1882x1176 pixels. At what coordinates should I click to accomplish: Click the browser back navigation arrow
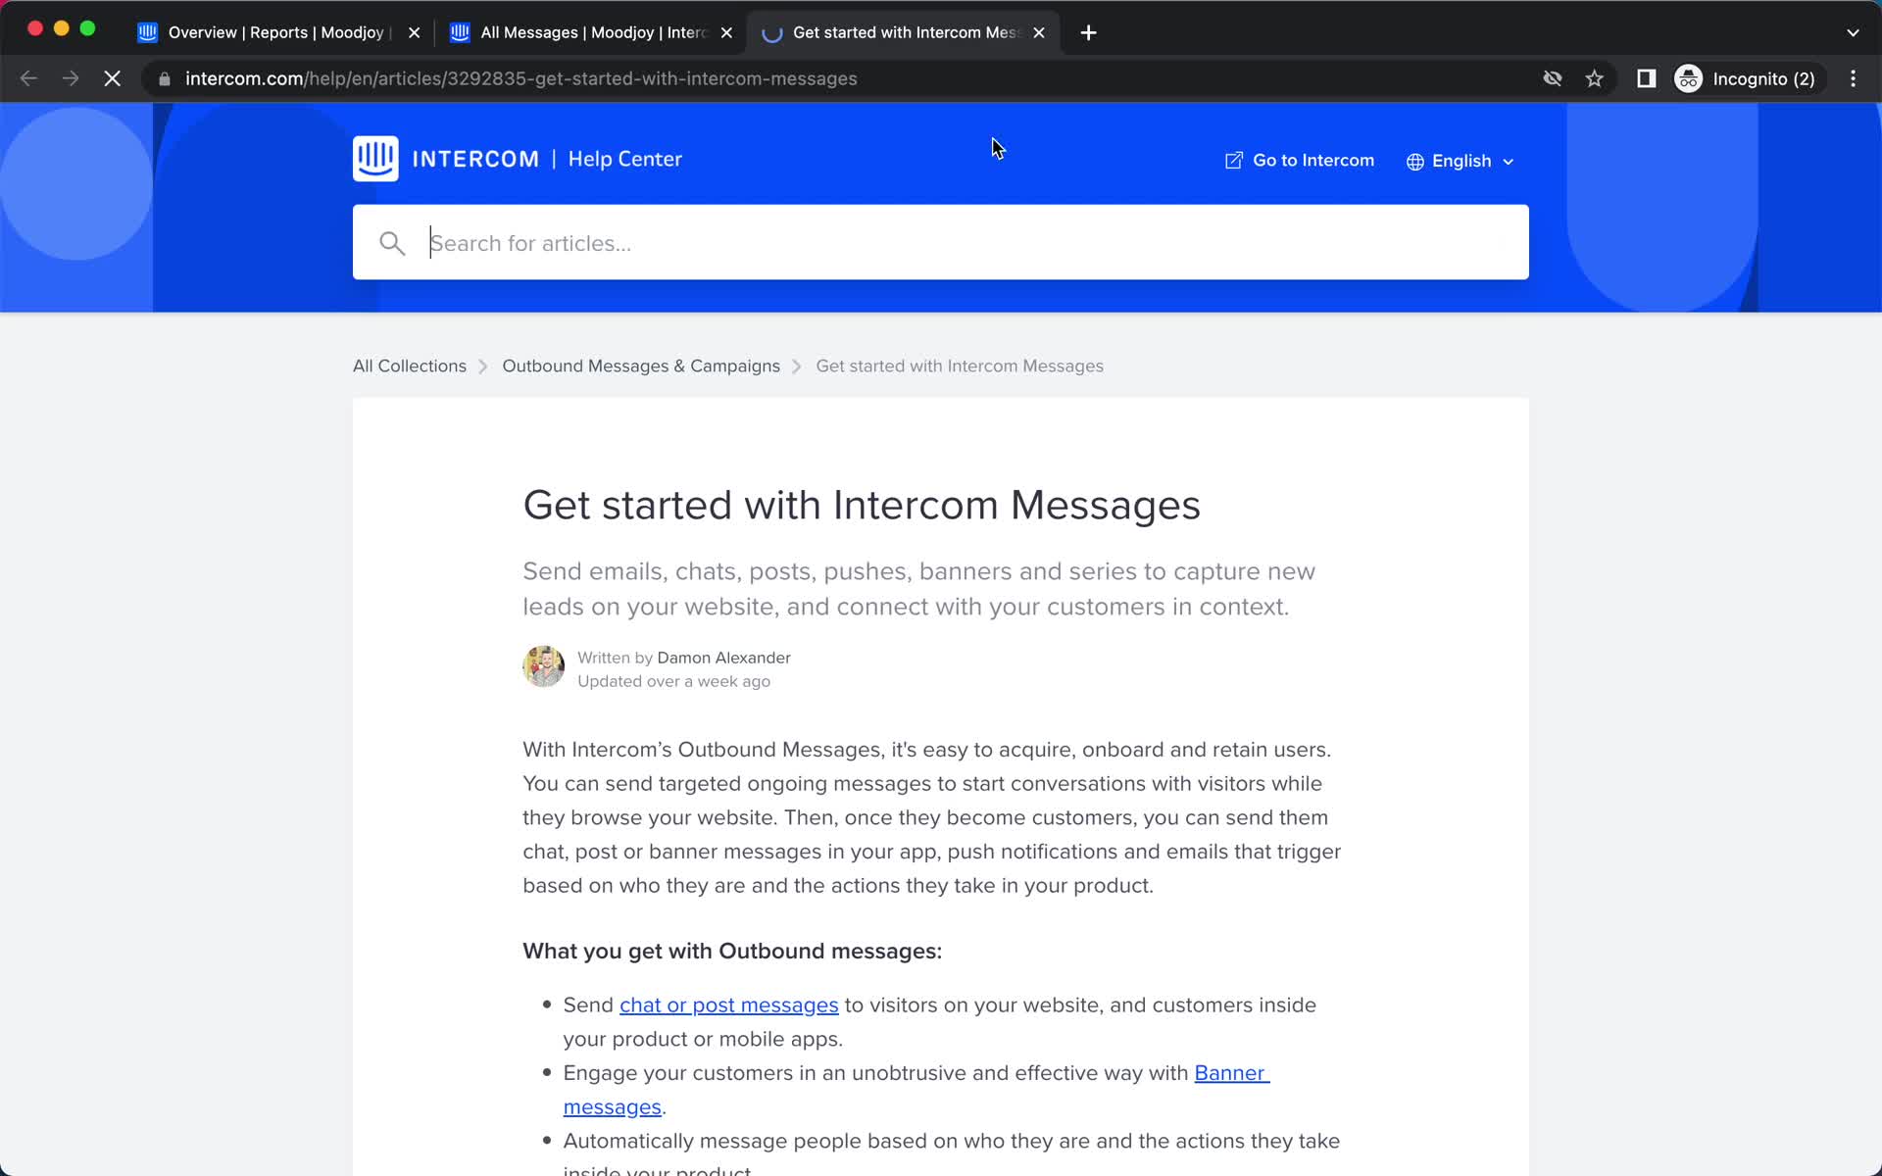[x=29, y=77]
